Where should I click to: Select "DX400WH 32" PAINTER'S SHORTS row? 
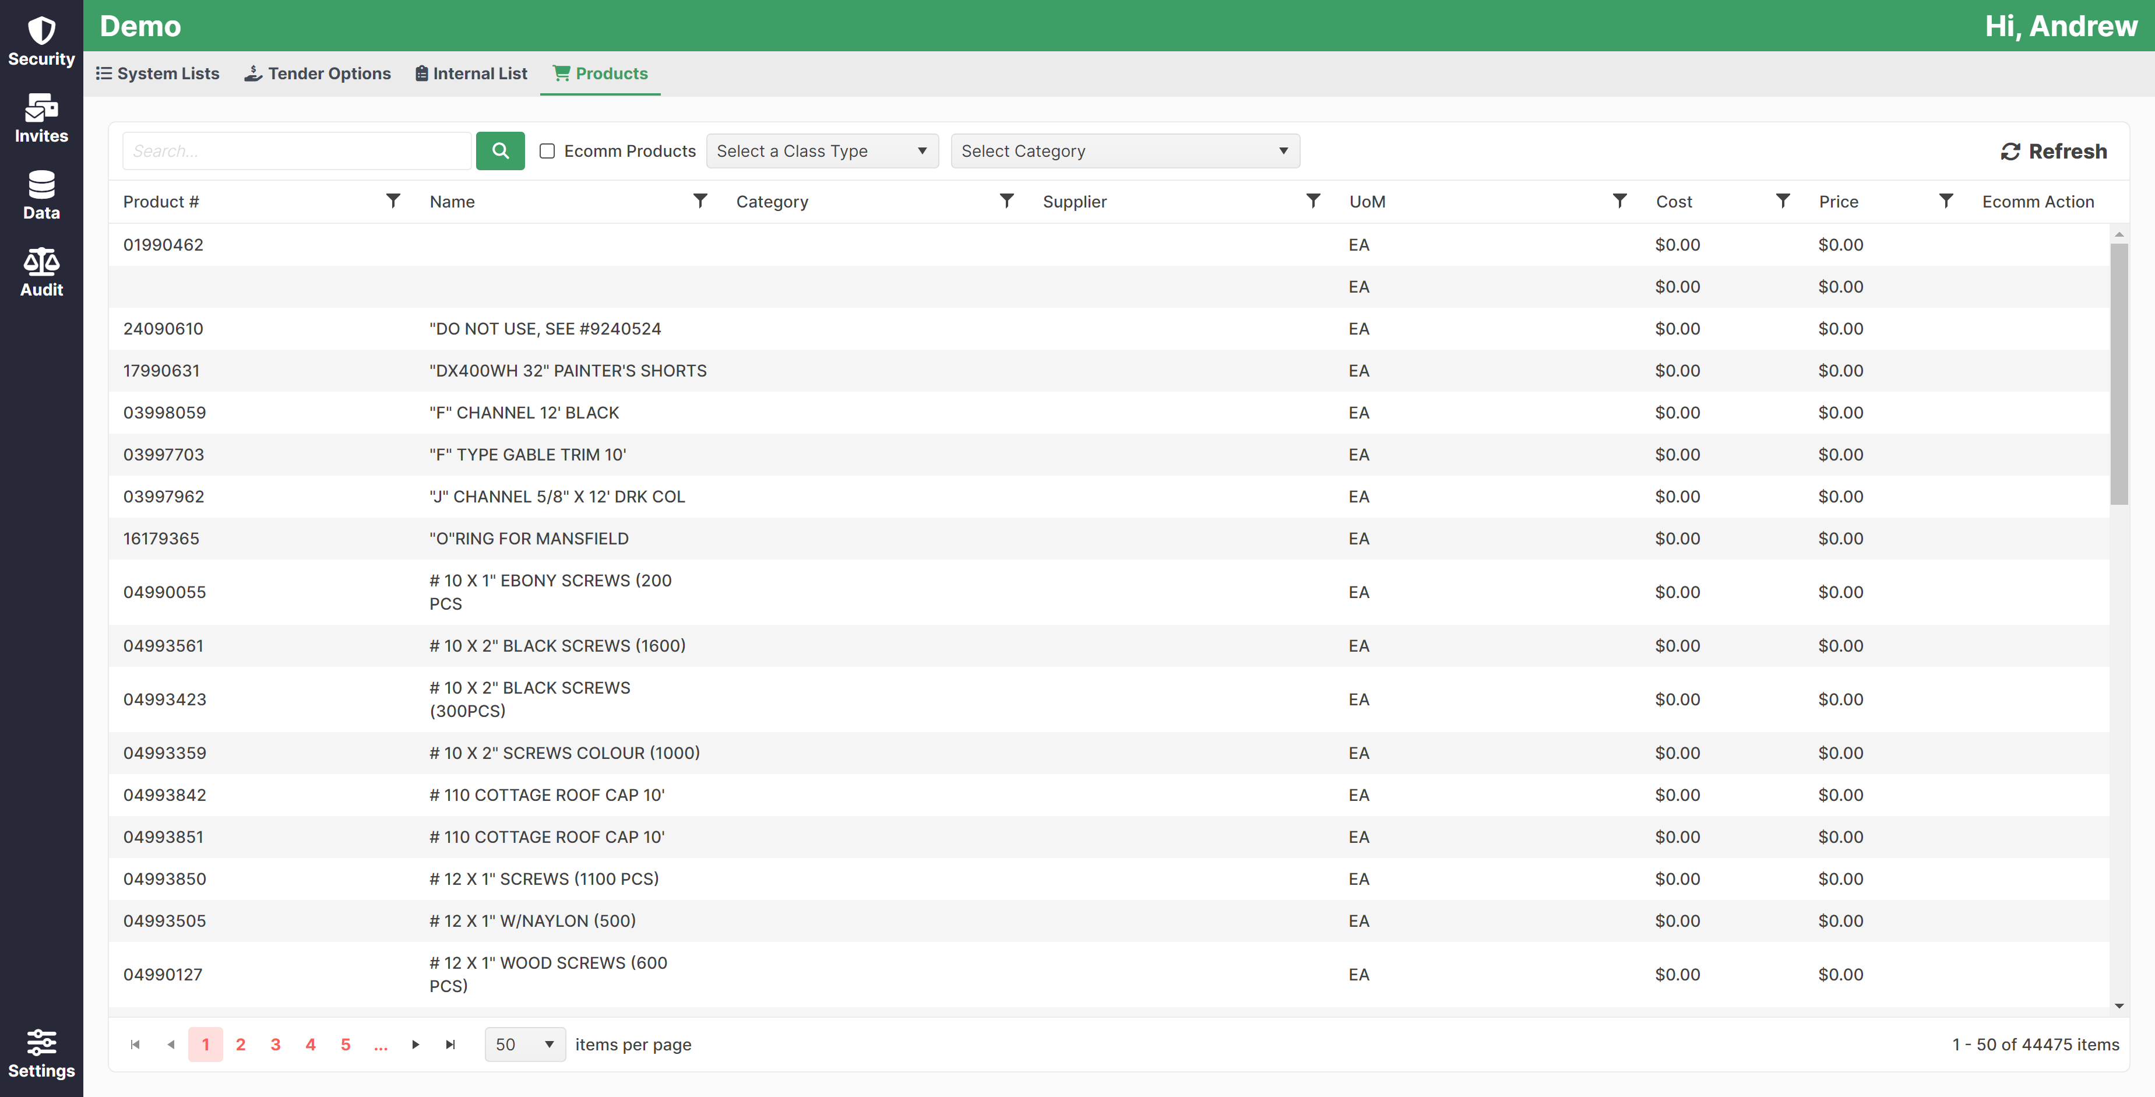pyautogui.click(x=1108, y=371)
